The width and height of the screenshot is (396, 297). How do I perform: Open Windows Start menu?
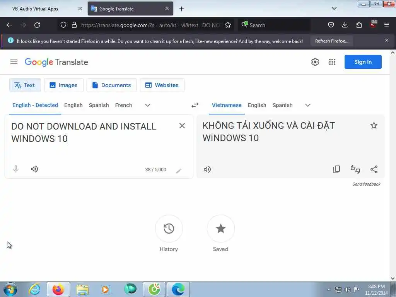click(x=10, y=289)
